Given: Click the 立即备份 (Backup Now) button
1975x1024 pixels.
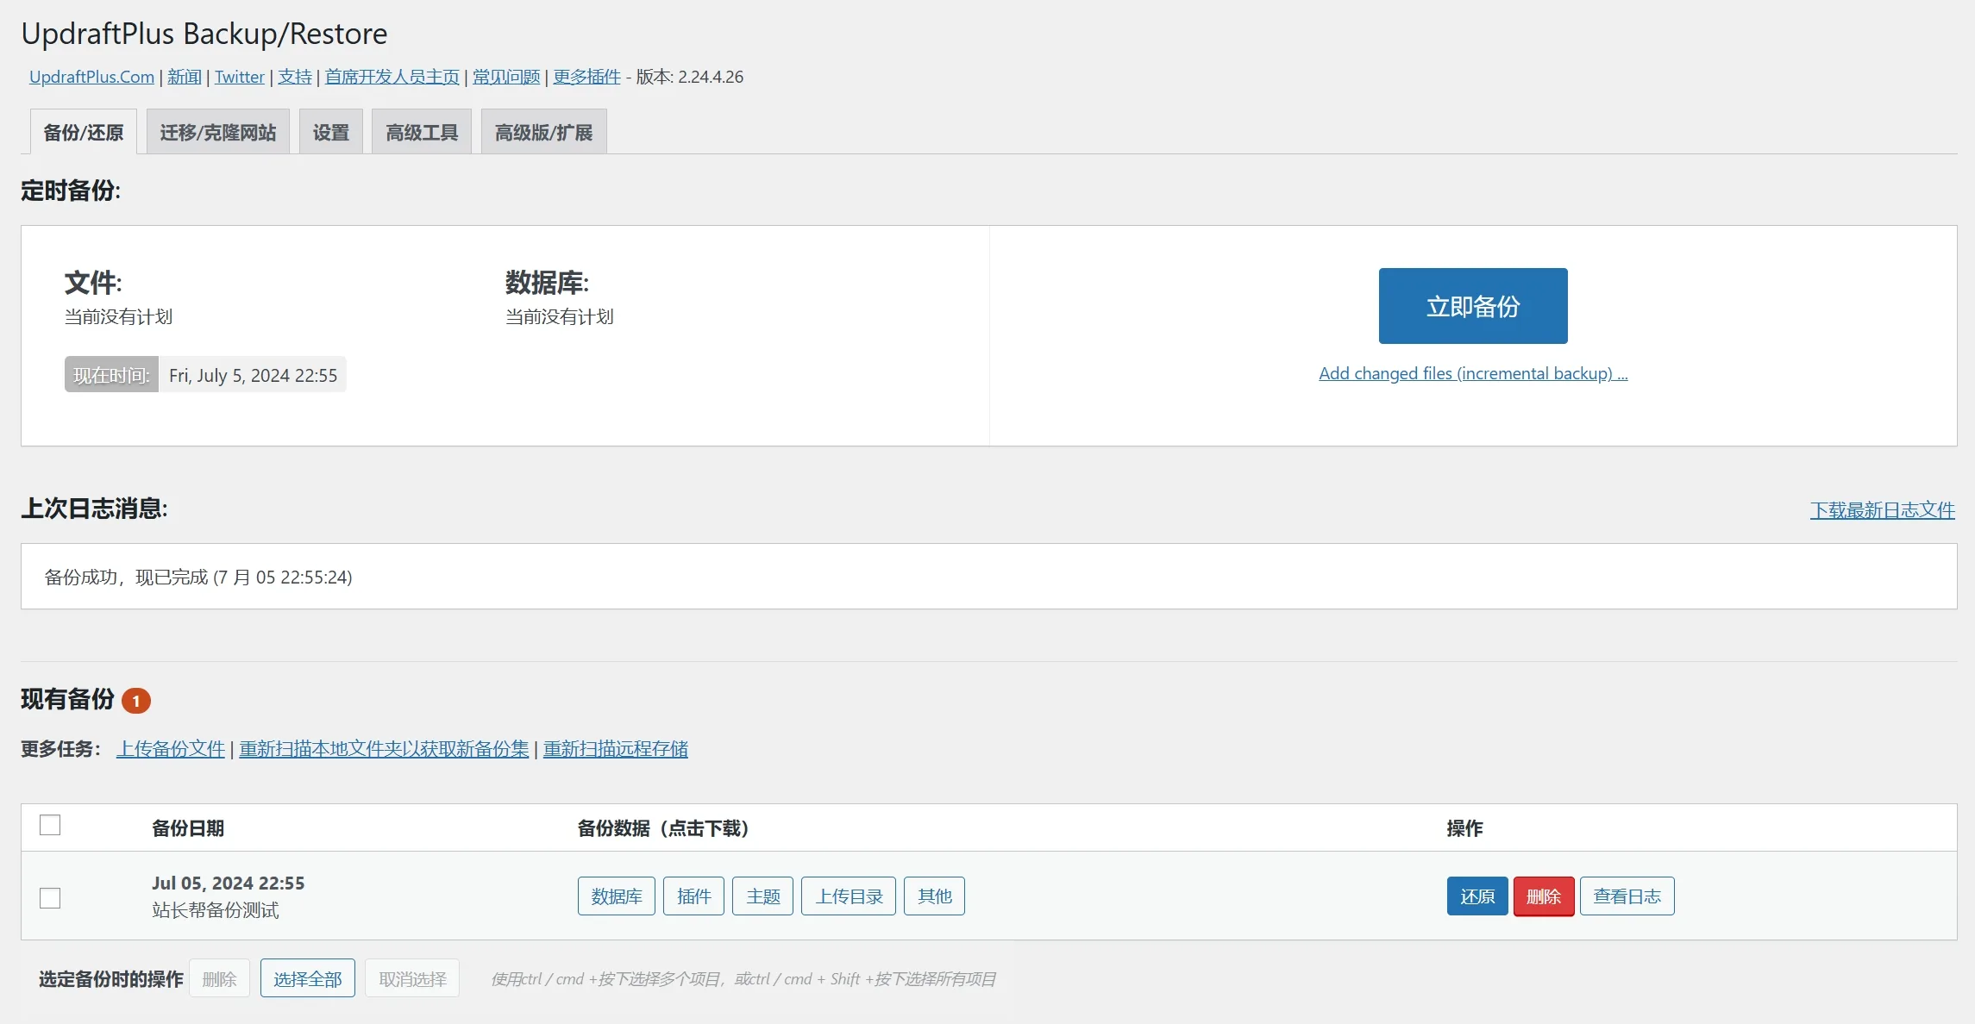Looking at the screenshot, I should (1472, 306).
